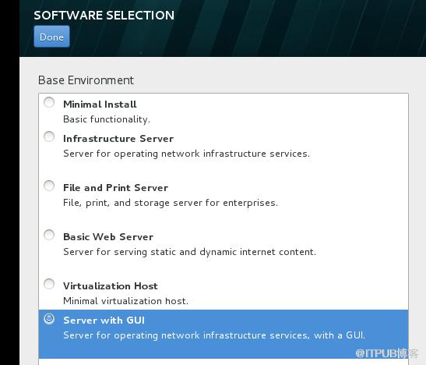This screenshot has width=426, height=365.
Task: Click the 'Infrastructure Server' title text
Action: [118, 139]
